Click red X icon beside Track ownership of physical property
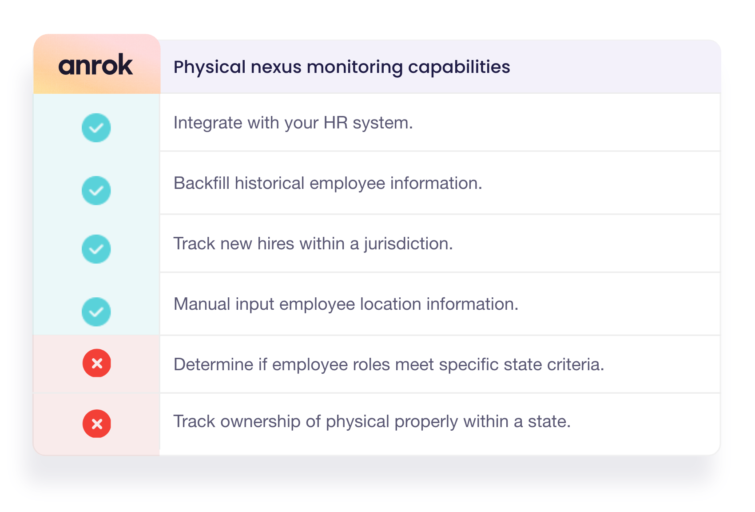Image resolution: width=755 pixels, height=512 pixels. 97,424
